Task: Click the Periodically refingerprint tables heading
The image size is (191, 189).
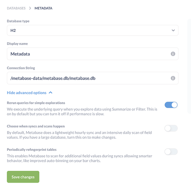Action: (x=32, y=150)
